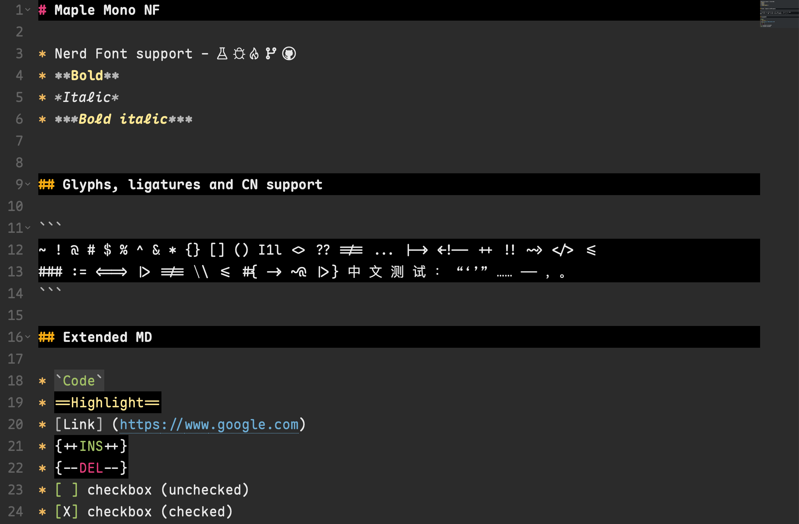This screenshot has height=524, width=799.
Task: Click the flame Nerd Font icon
Action: pyautogui.click(x=255, y=53)
